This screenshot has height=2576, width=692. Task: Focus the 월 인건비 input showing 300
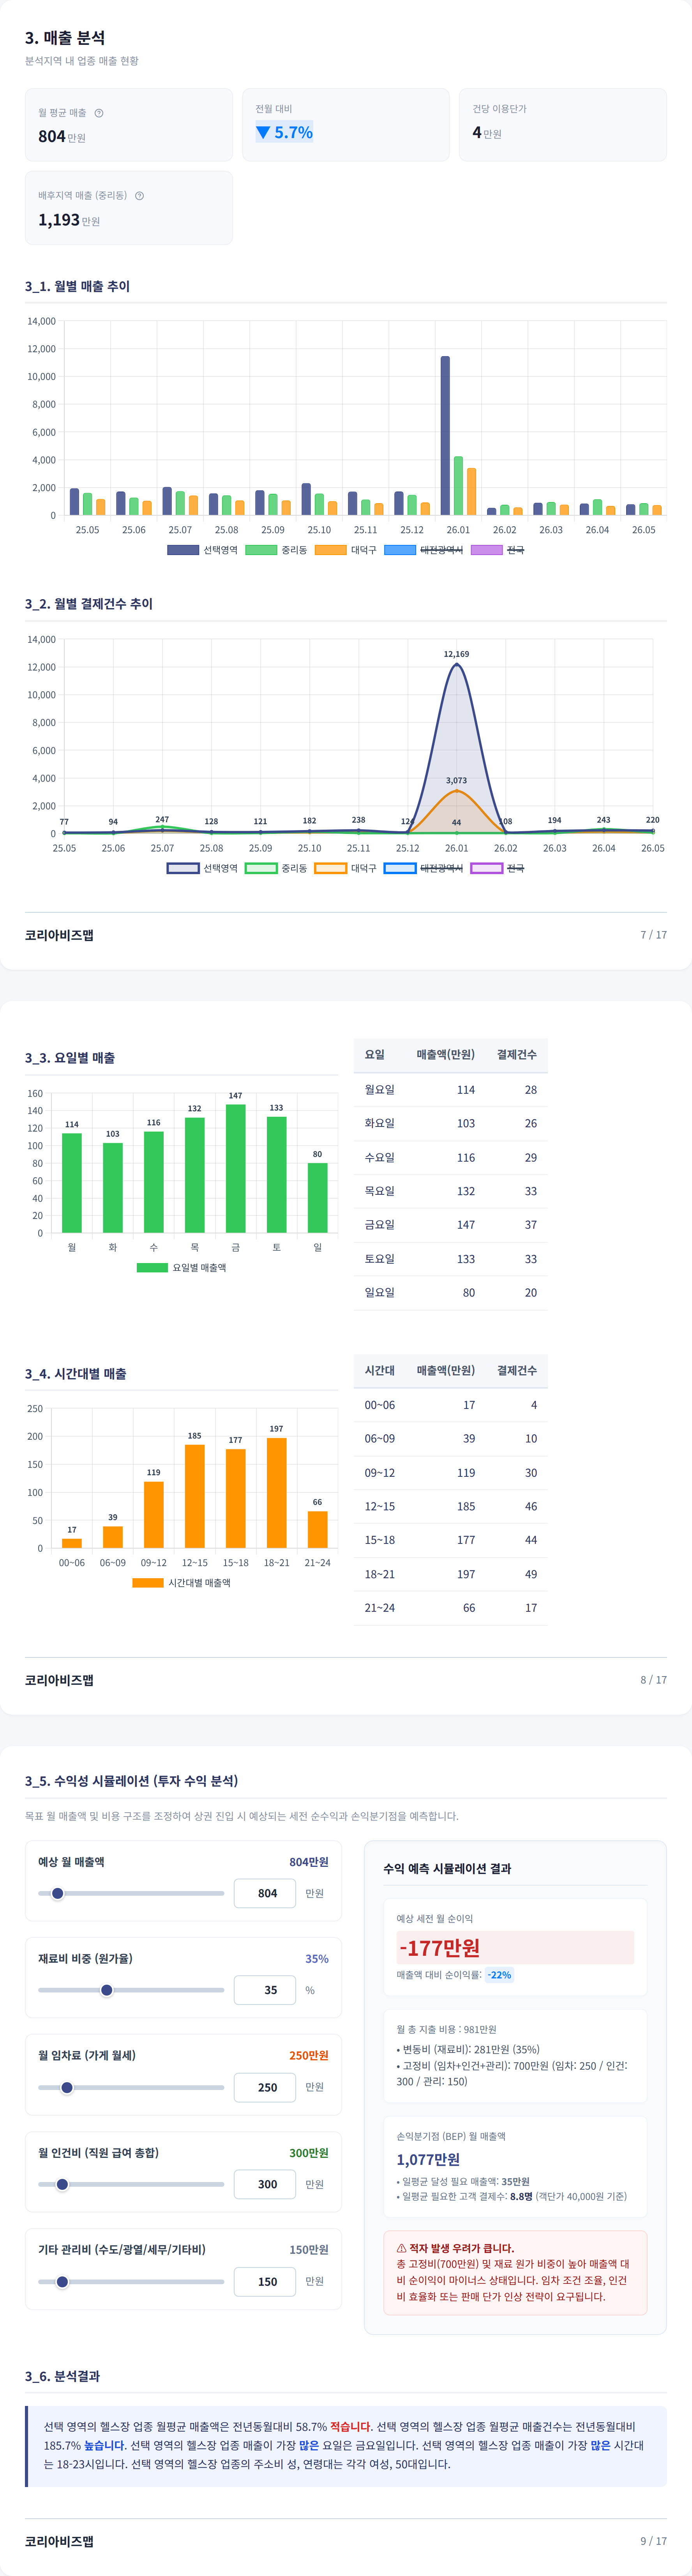(x=265, y=2184)
